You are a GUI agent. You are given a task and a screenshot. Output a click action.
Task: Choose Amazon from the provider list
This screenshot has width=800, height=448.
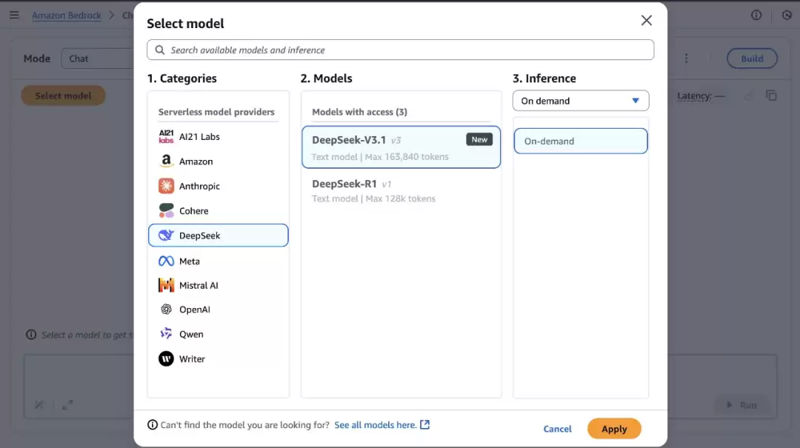point(196,161)
